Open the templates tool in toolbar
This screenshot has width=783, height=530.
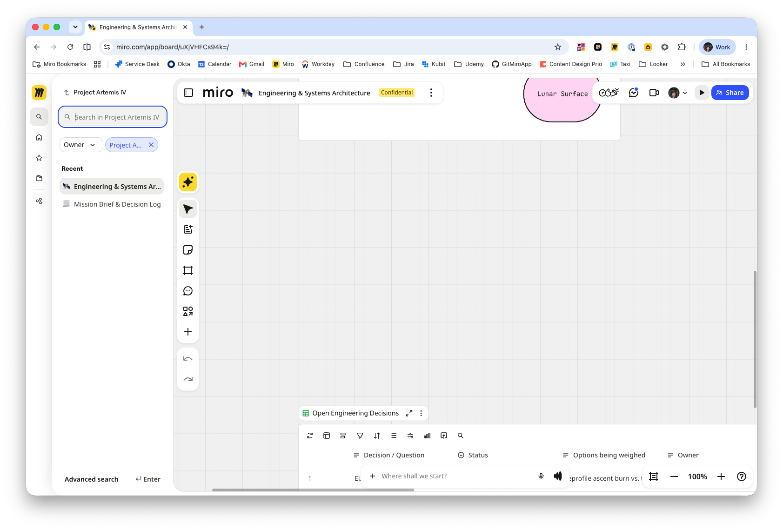pyautogui.click(x=188, y=229)
